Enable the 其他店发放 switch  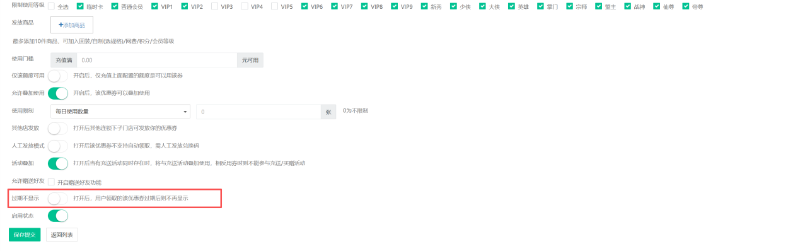pos(58,128)
